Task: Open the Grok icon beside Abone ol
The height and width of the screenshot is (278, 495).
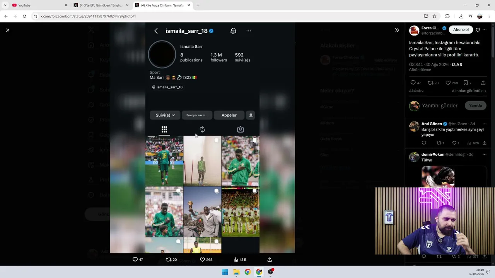Action: point(478,30)
